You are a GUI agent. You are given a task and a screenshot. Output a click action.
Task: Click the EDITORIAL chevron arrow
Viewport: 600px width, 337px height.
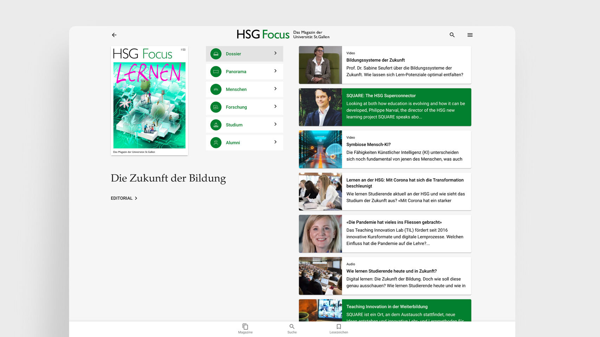coord(136,198)
